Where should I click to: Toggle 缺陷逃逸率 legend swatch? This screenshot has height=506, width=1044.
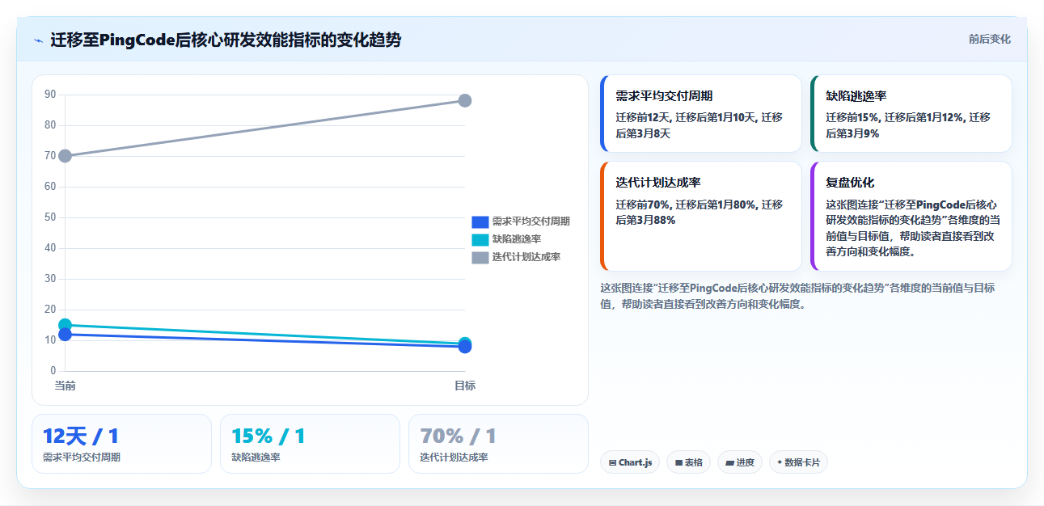click(x=480, y=239)
